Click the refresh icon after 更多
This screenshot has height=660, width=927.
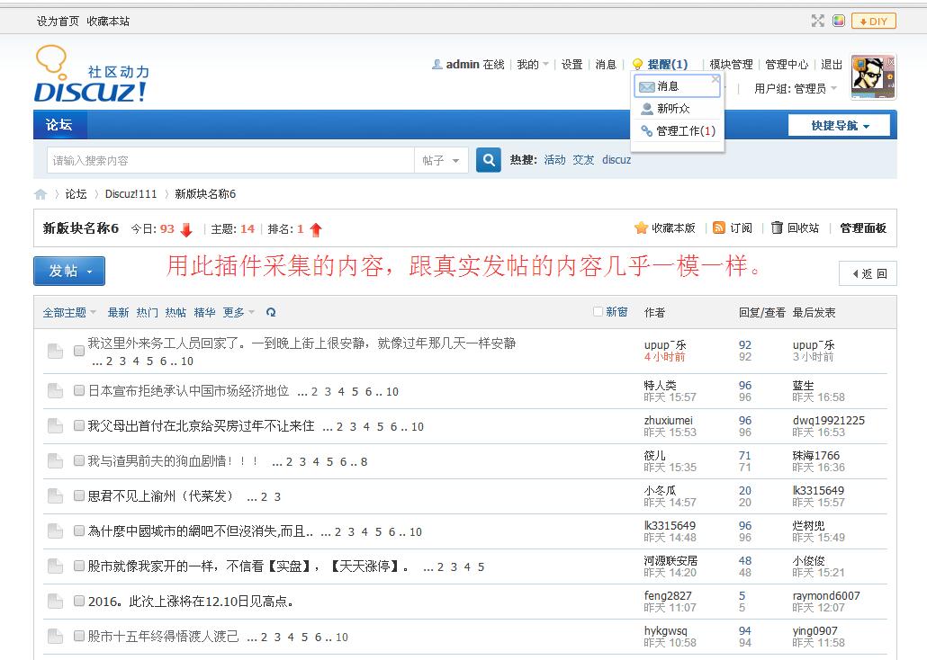tap(272, 313)
